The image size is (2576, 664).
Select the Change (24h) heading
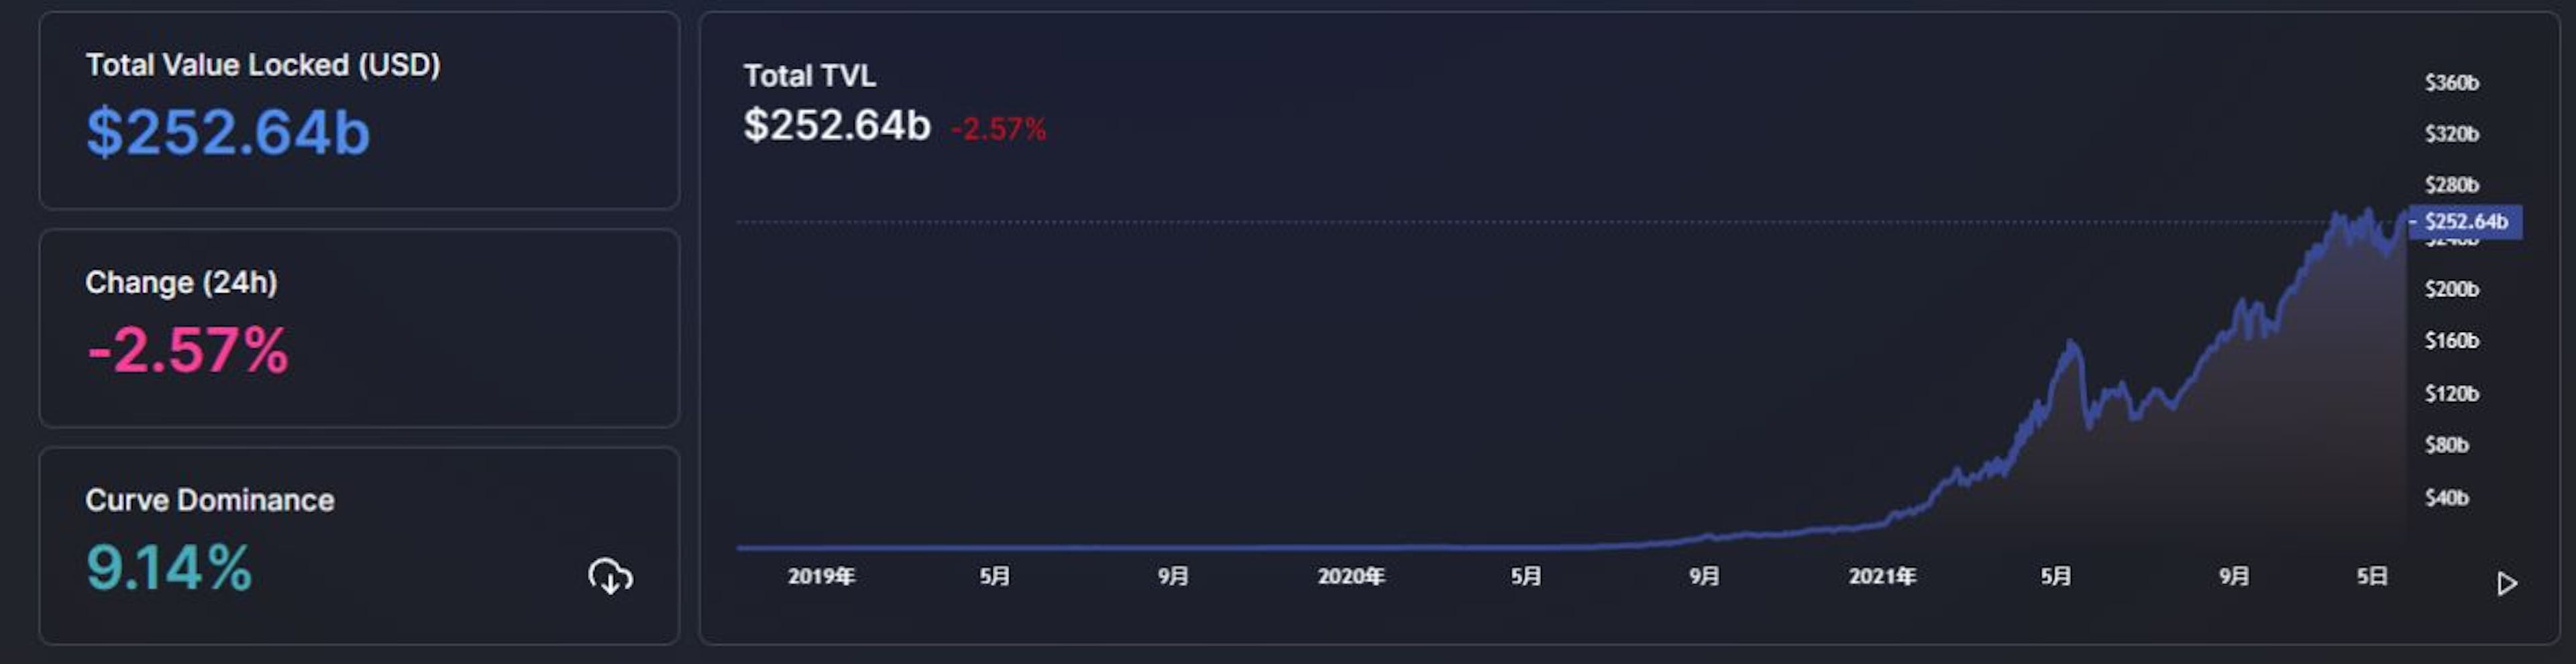181,283
